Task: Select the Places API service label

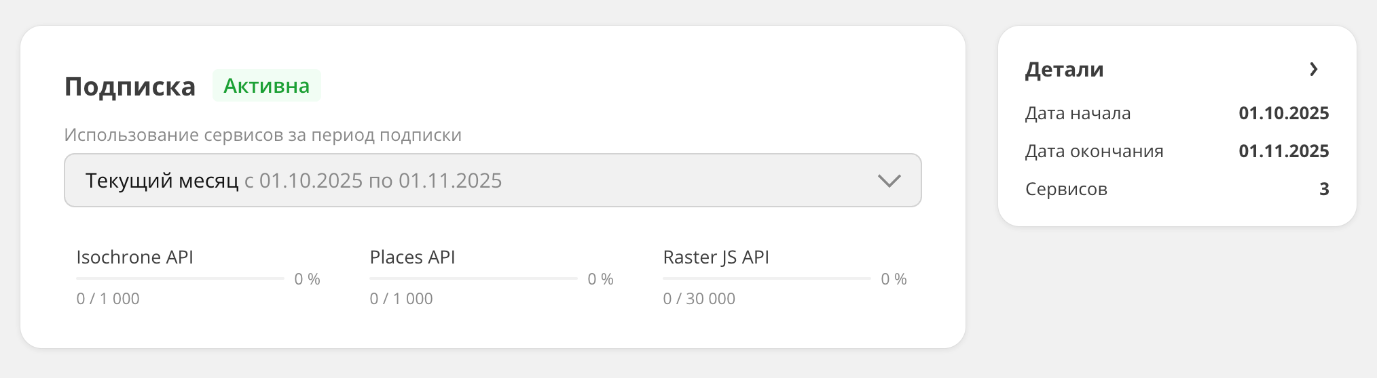Action: tap(412, 257)
